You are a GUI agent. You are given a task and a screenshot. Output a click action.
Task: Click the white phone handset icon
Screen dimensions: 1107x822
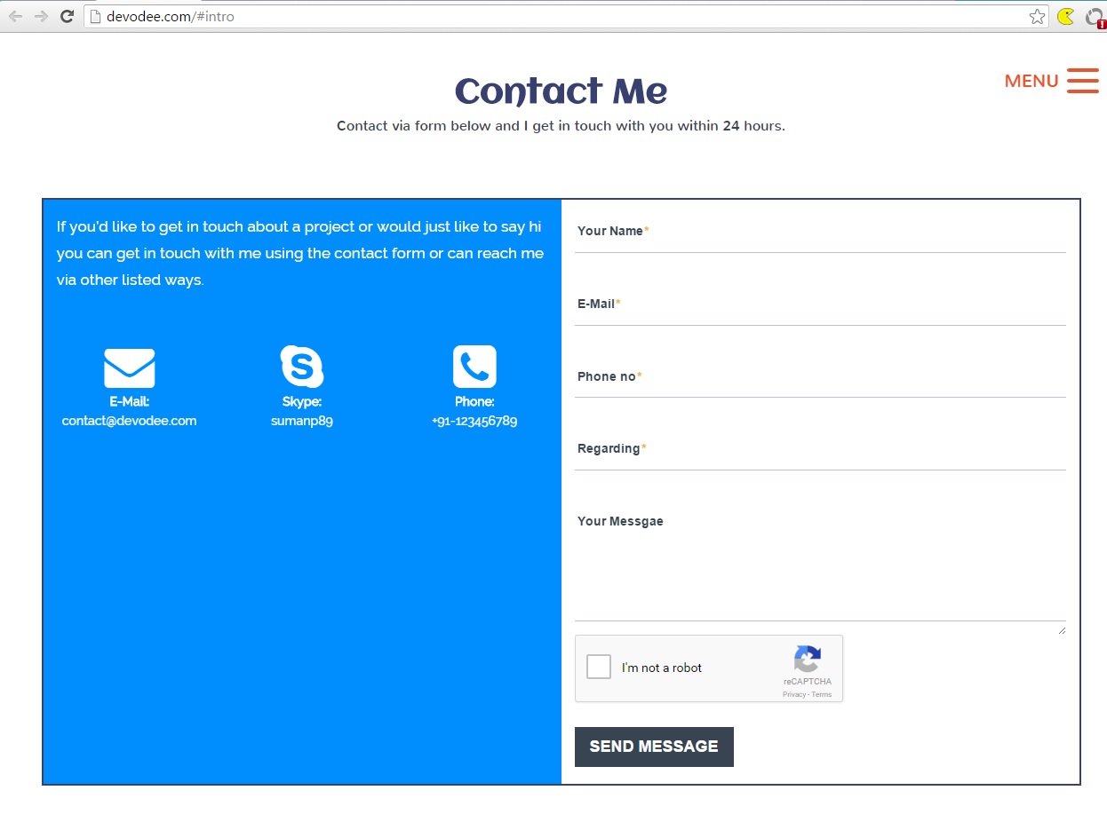[x=474, y=367]
